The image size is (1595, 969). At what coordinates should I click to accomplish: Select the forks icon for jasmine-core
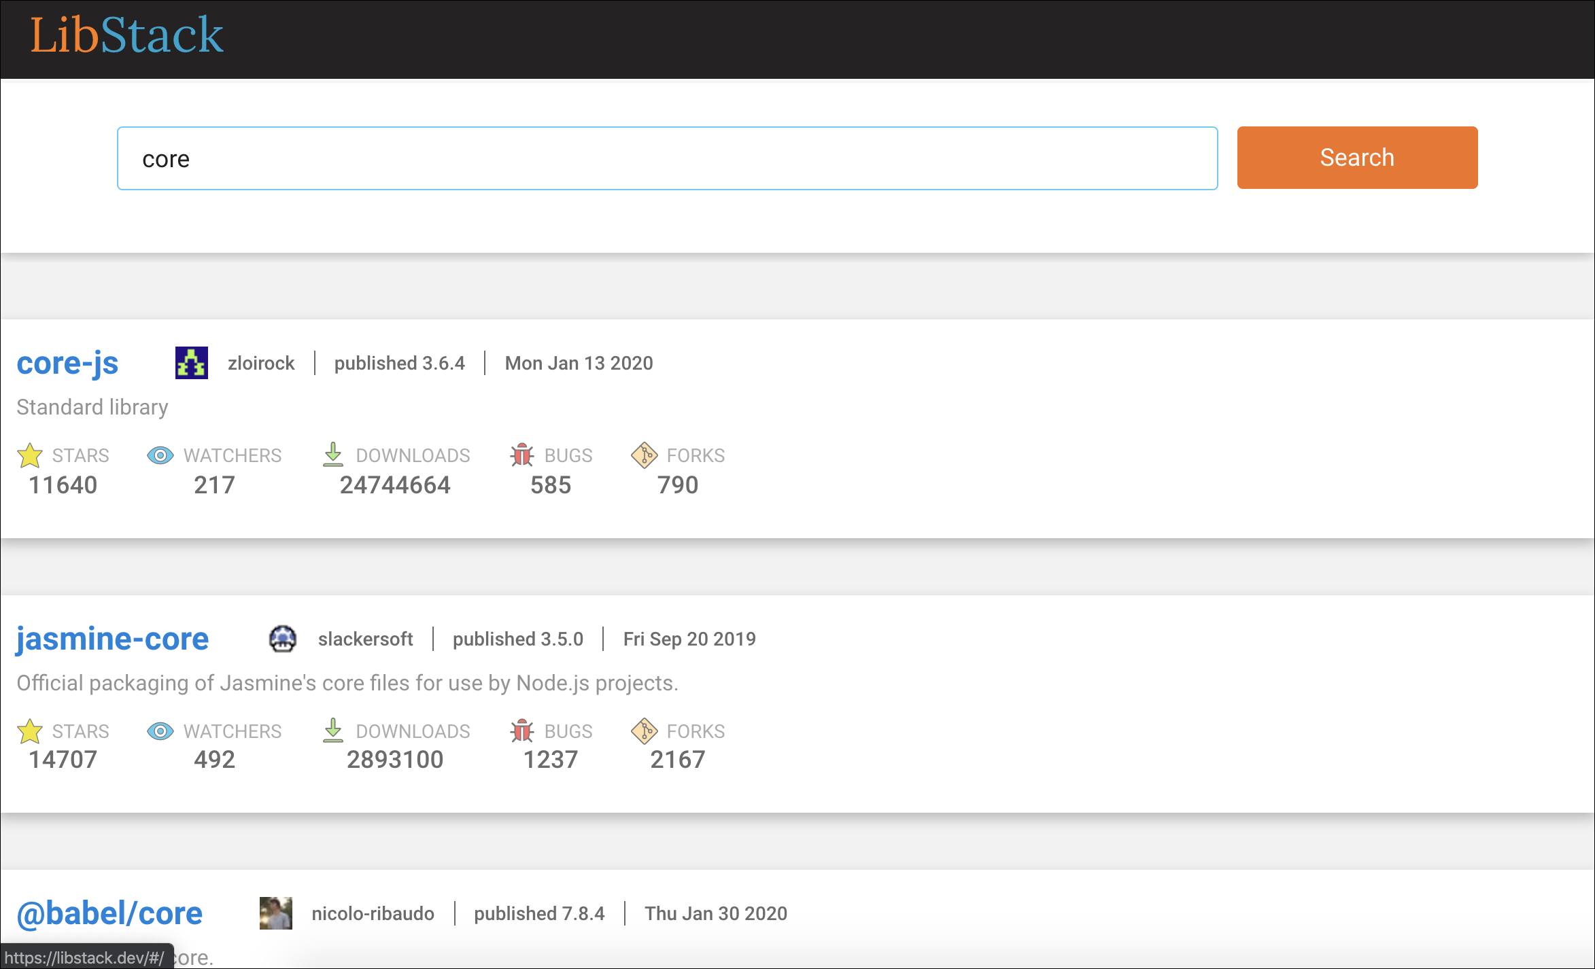pyautogui.click(x=645, y=731)
